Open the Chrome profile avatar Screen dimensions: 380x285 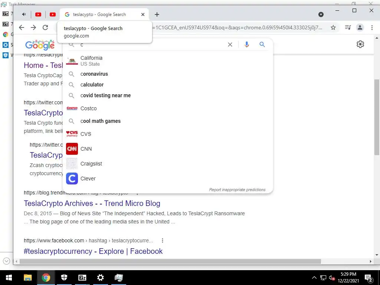click(x=360, y=27)
